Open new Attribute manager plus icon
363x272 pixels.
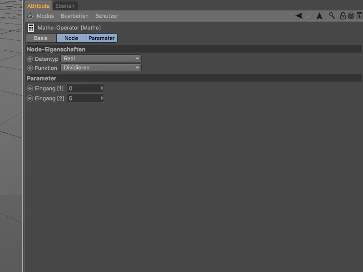[x=359, y=16]
